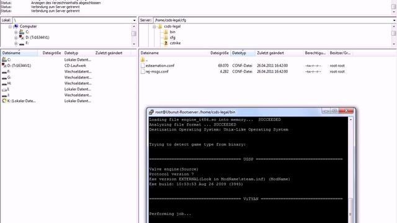Select J: removable drive in local file list
The image size is (397, 223).
click(6, 95)
